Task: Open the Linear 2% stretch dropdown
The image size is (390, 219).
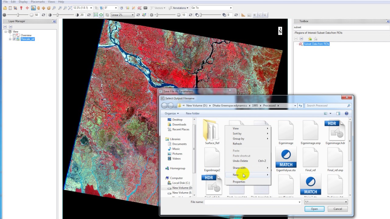Action: 133,15
